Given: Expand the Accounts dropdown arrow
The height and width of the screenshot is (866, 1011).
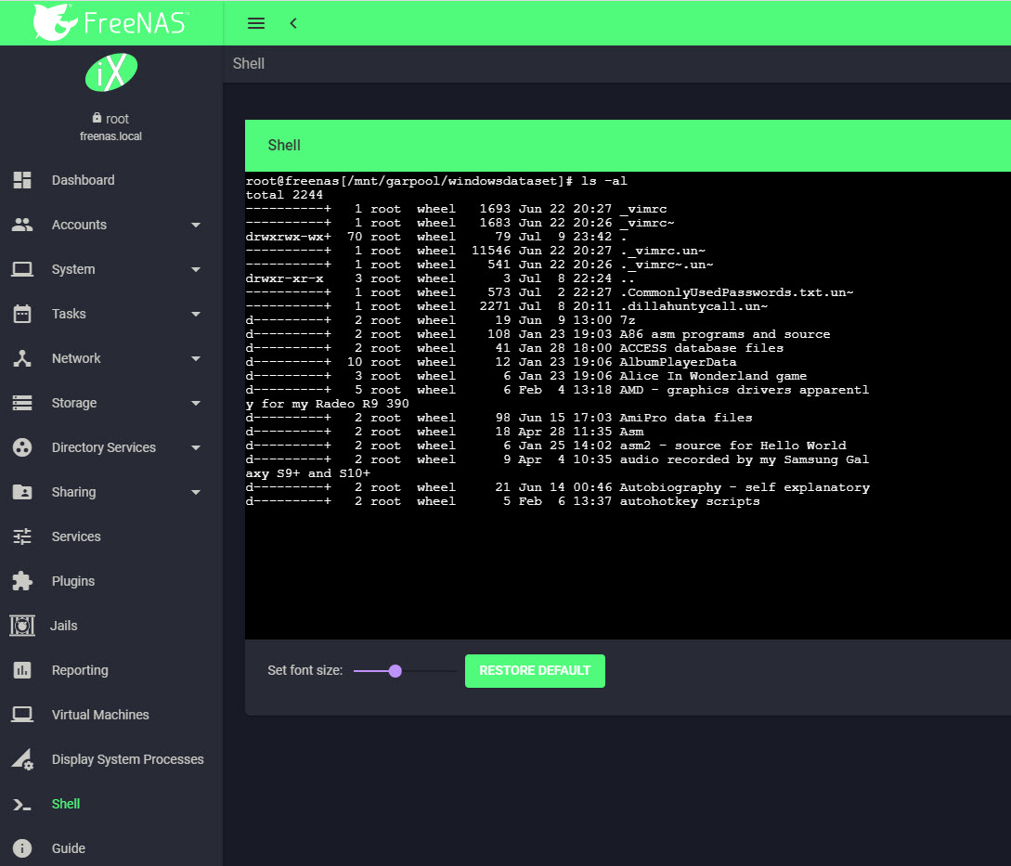Looking at the screenshot, I should pos(195,225).
